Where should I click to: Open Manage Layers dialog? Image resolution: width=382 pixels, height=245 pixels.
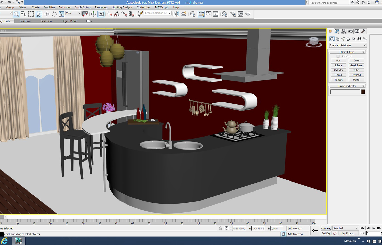tap(192, 14)
